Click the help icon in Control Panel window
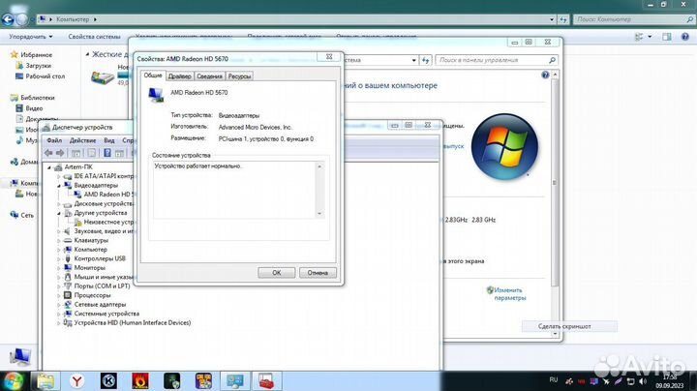 click(545, 75)
